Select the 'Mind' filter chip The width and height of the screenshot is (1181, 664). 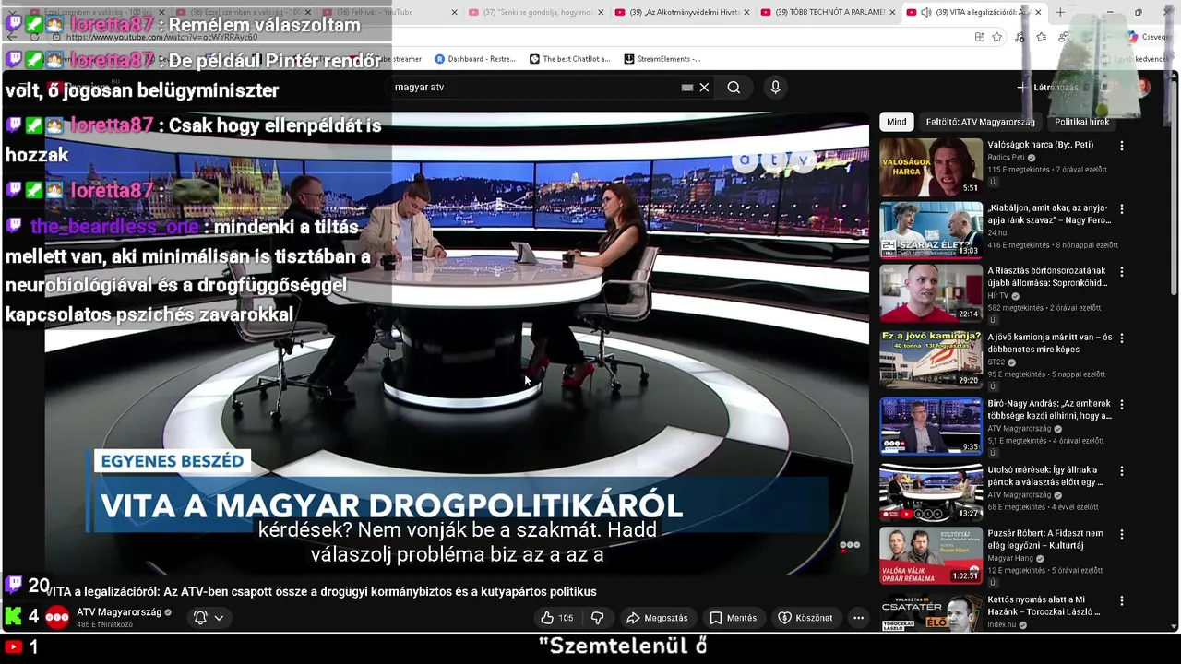tap(897, 122)
